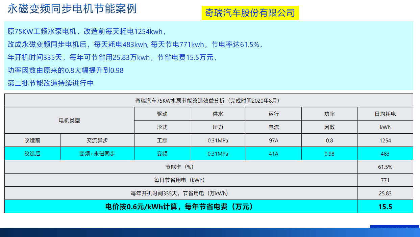This screenshot has height=237, width=420.
Task: Click the "节能率（%）" row label
Action: click(181, 167)
